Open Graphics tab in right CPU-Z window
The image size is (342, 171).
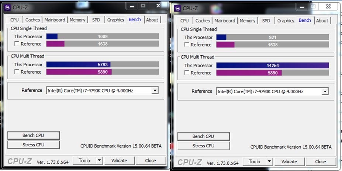pyautogui.click(x=286, y=21)
